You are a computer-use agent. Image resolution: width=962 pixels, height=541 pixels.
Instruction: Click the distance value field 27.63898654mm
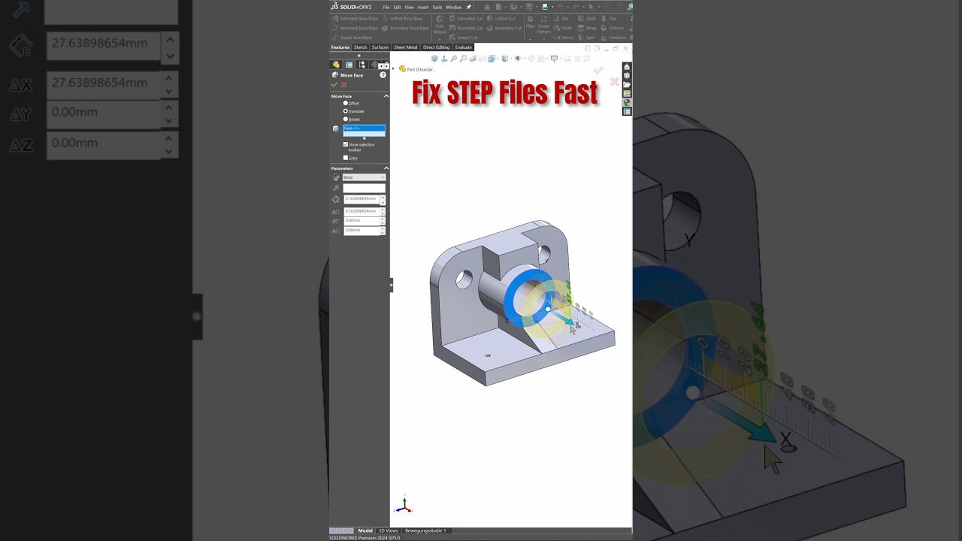[362, 198]
